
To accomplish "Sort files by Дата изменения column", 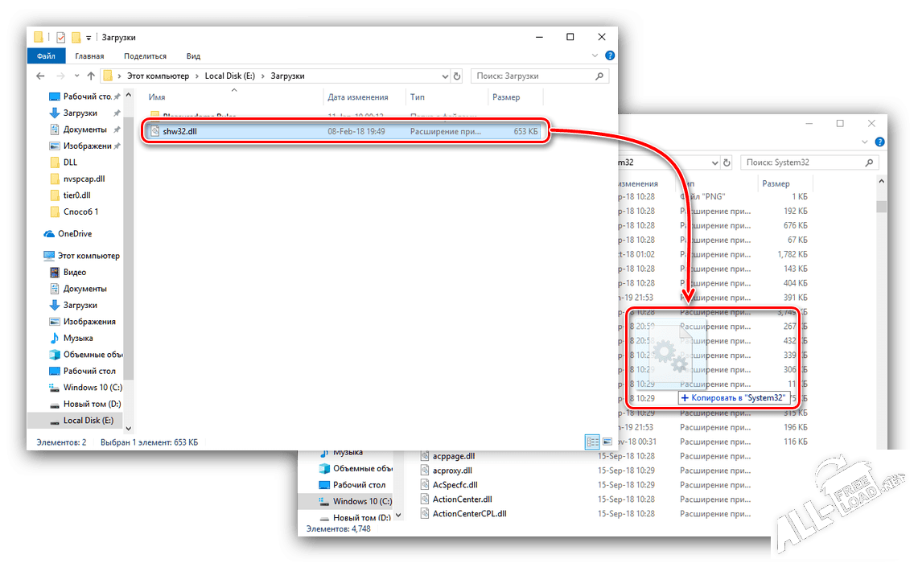I will 358,97.
